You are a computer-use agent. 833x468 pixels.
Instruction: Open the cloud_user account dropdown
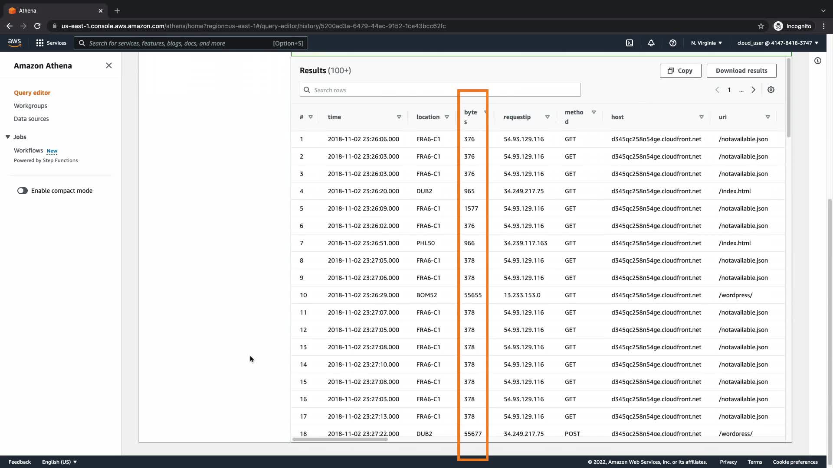pos(777,43)
